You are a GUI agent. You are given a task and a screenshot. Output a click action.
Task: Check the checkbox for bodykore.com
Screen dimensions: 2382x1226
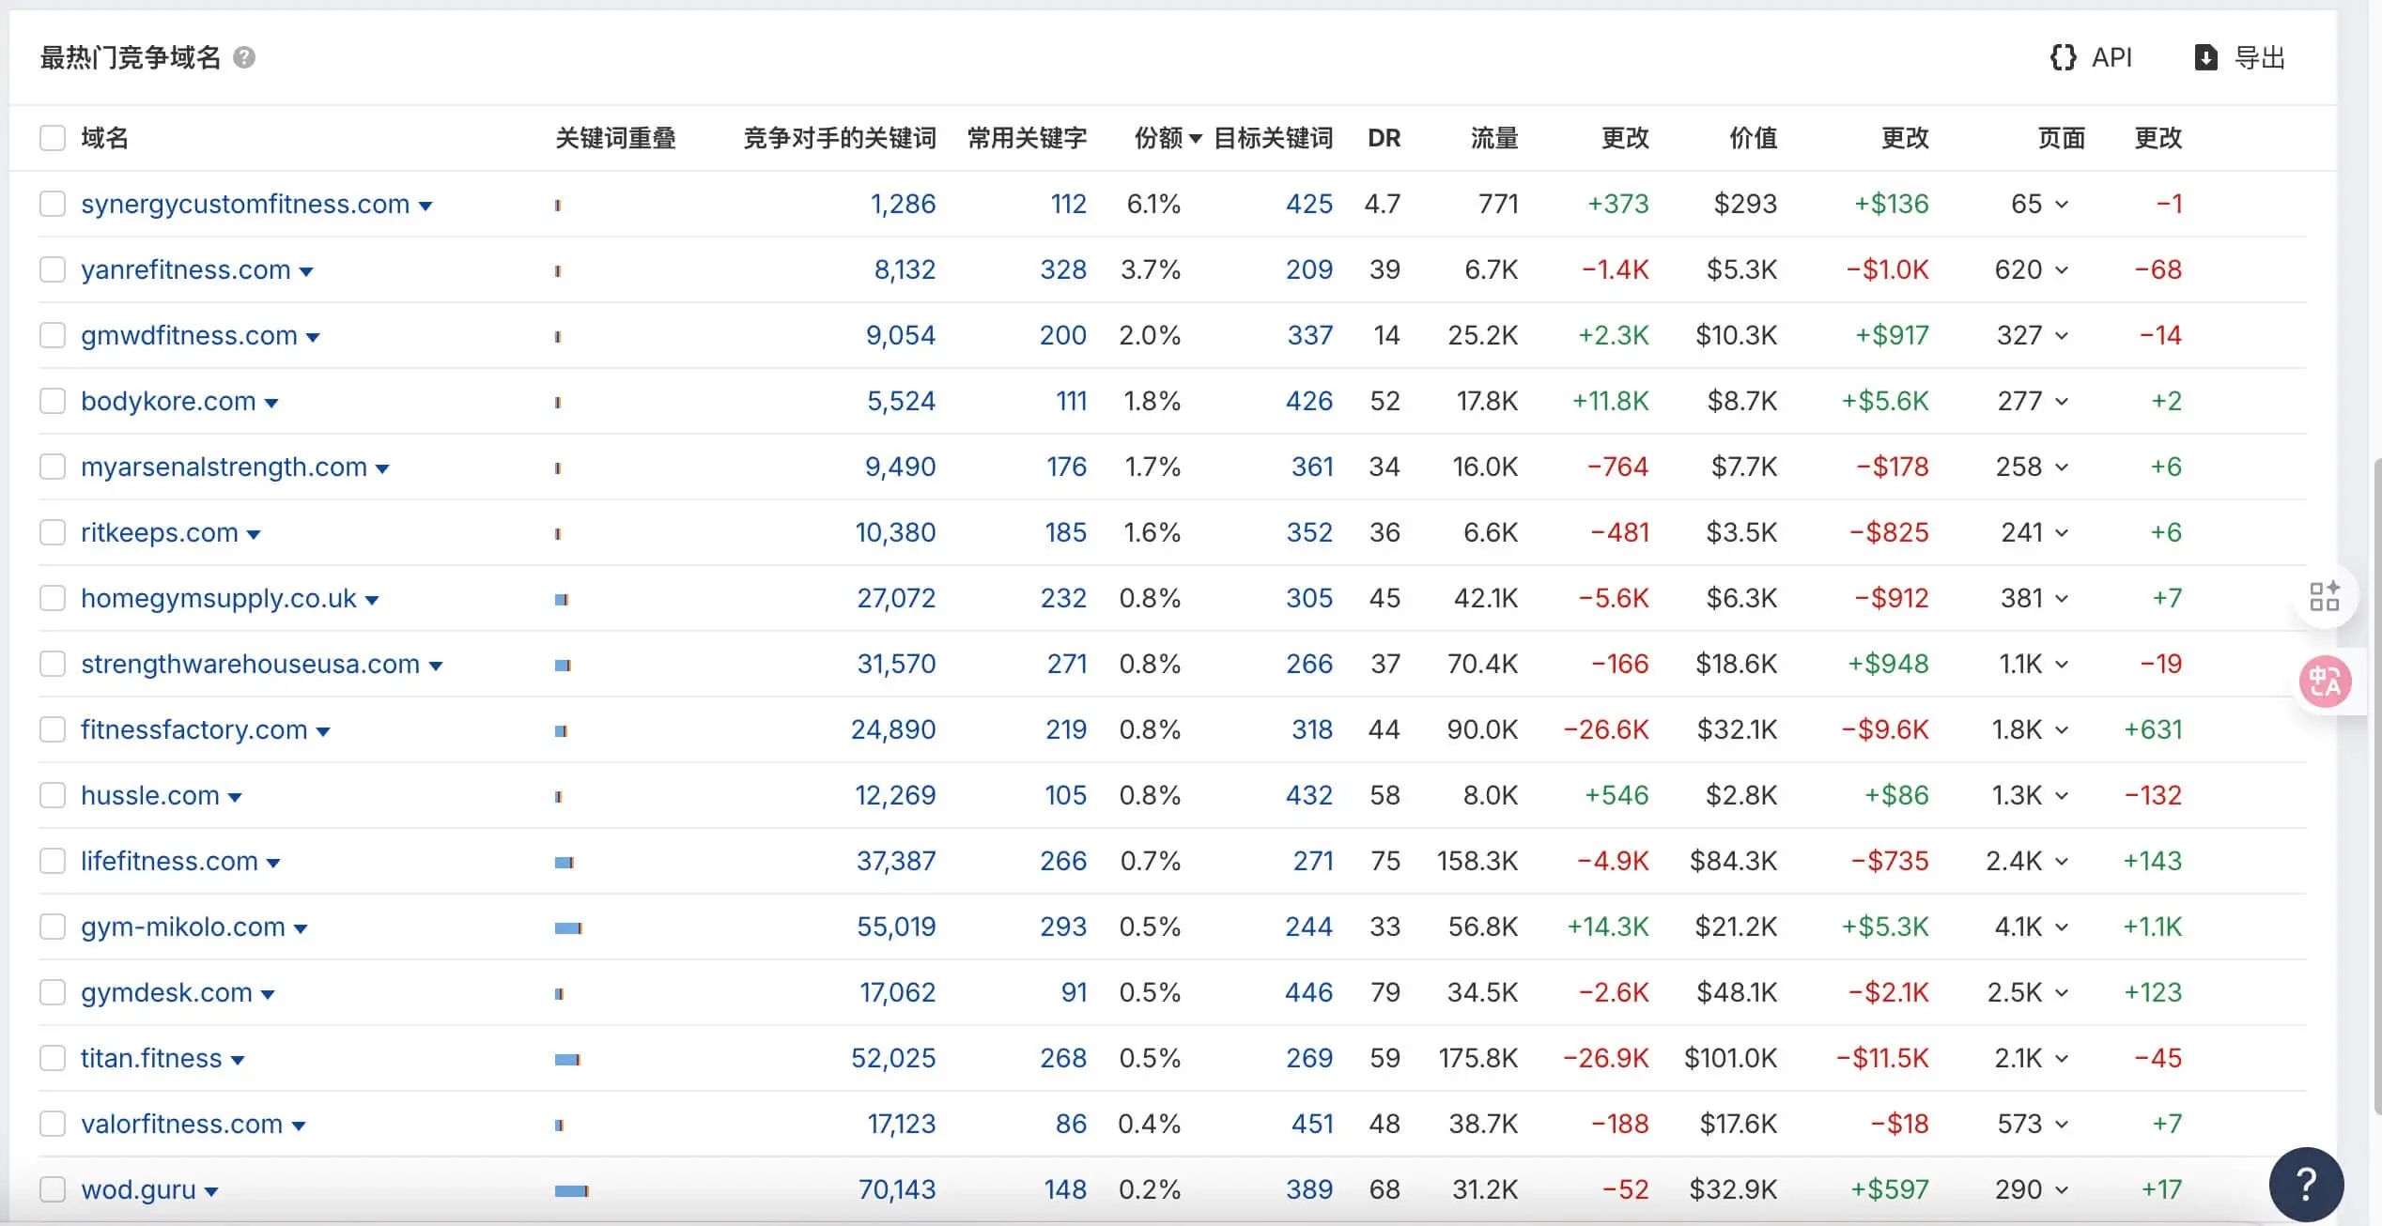pyautogui.click(x=53, y=401)
